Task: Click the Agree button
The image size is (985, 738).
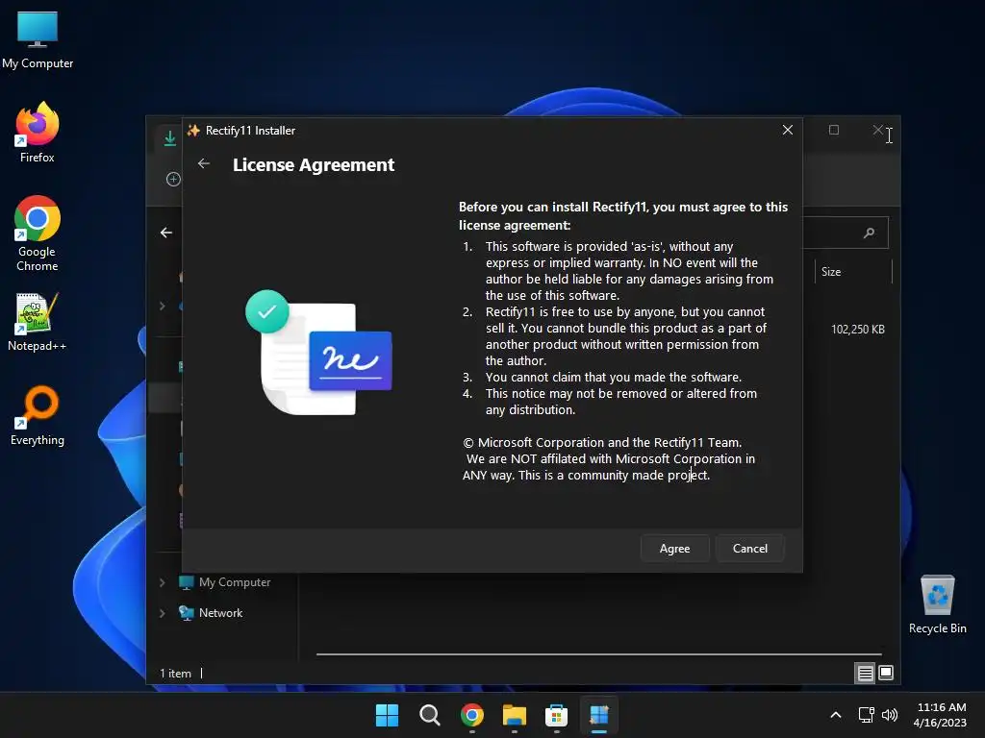Action: point(674,549)
